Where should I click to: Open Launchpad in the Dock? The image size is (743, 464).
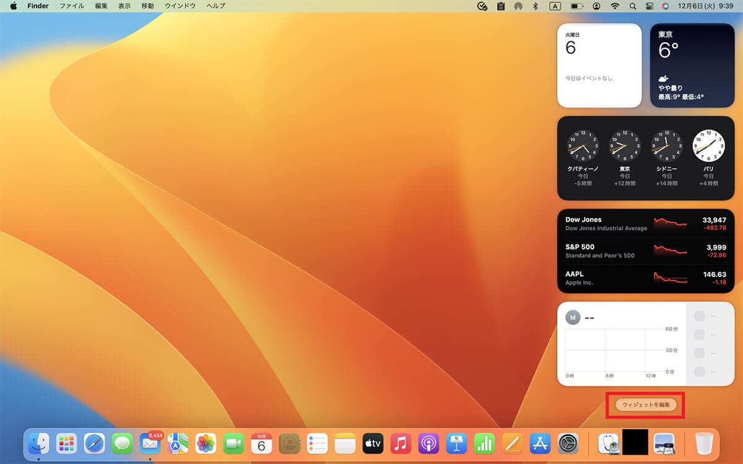(x=66, y=443)
